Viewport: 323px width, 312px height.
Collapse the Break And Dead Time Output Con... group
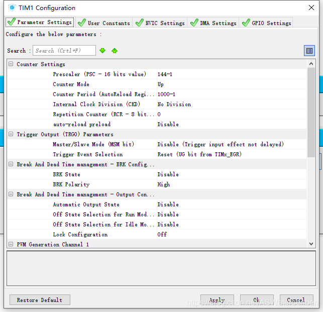pos(11,194)
